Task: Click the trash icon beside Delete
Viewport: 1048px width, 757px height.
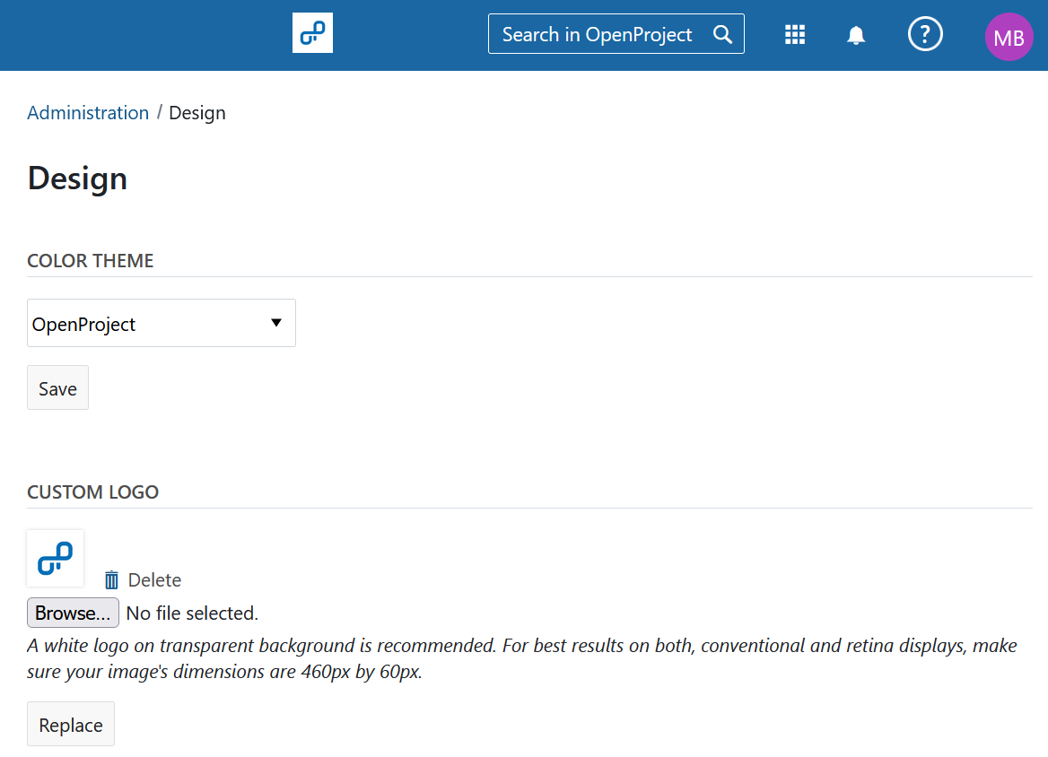Action: tap(112, 580)
